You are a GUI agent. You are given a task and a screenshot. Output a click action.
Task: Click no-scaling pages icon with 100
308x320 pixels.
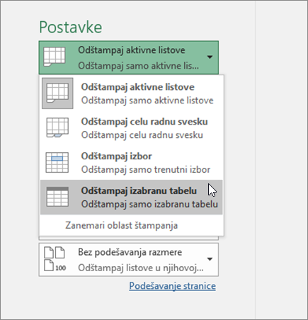tap(55, 259)
